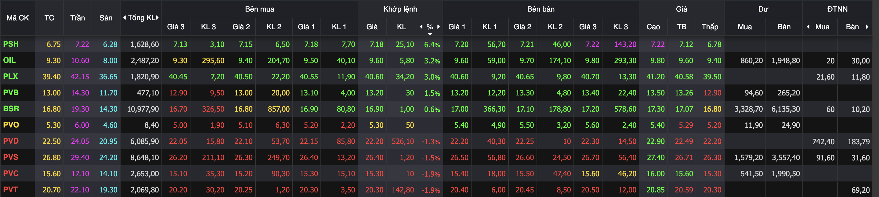The image size is (879, 197).
Task: Click PVD matched price 22.20 cell
Action: click(374, 141)
